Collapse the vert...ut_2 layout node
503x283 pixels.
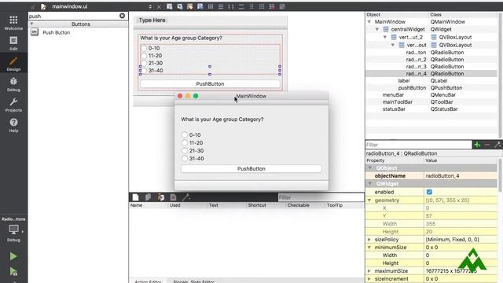tap(385, 37)
